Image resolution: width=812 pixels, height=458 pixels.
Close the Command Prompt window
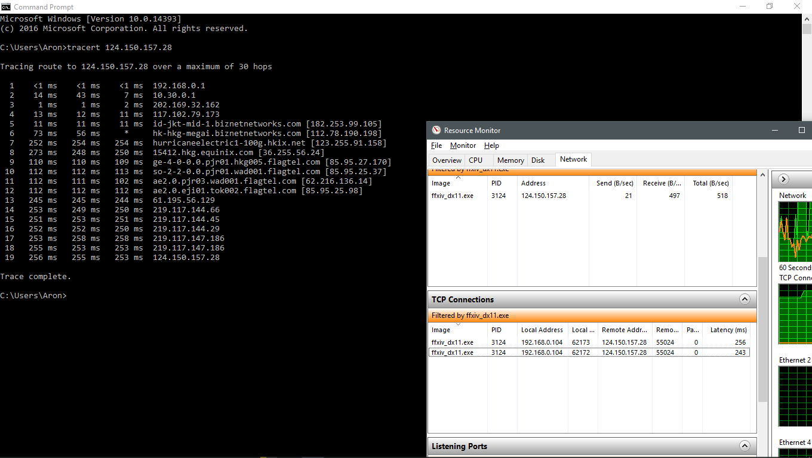(797, 7)
